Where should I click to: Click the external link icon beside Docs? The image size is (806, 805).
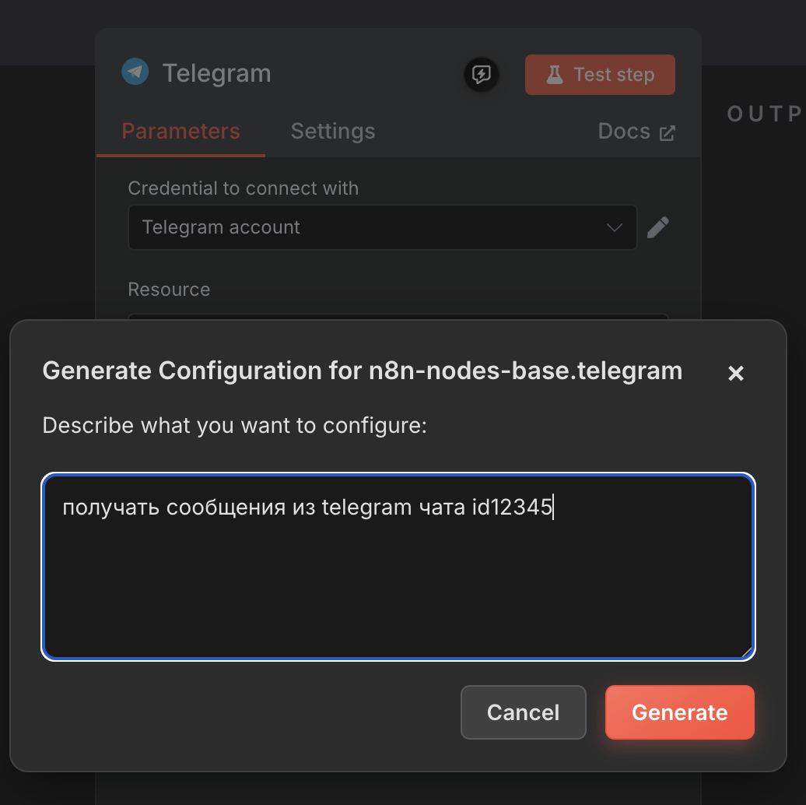668,132
